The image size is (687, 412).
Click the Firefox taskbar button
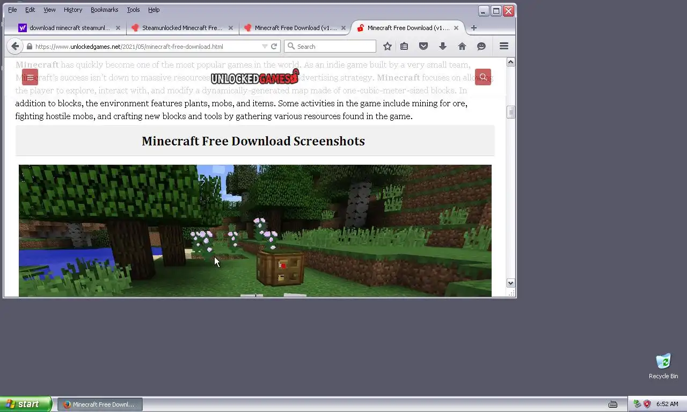pos(100,404)
